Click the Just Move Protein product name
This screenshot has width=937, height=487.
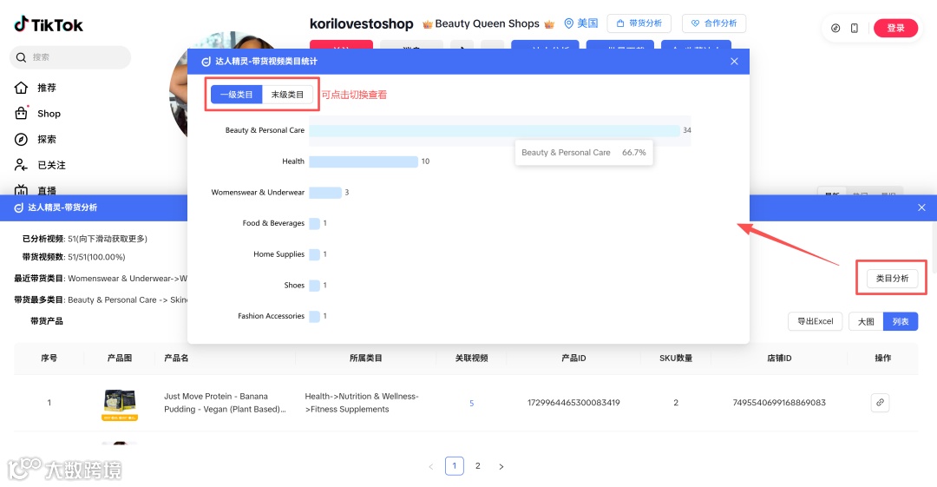225,403
